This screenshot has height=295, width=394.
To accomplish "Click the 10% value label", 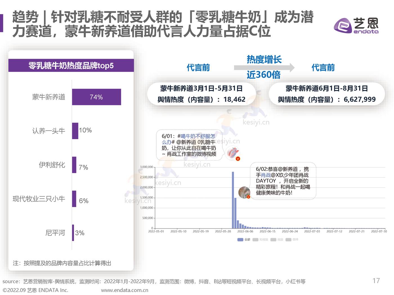I will point(85,130).
